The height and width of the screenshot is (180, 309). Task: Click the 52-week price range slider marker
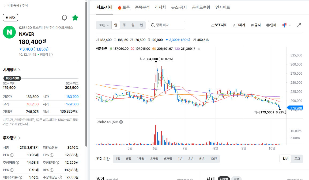[x=12, y=78]
